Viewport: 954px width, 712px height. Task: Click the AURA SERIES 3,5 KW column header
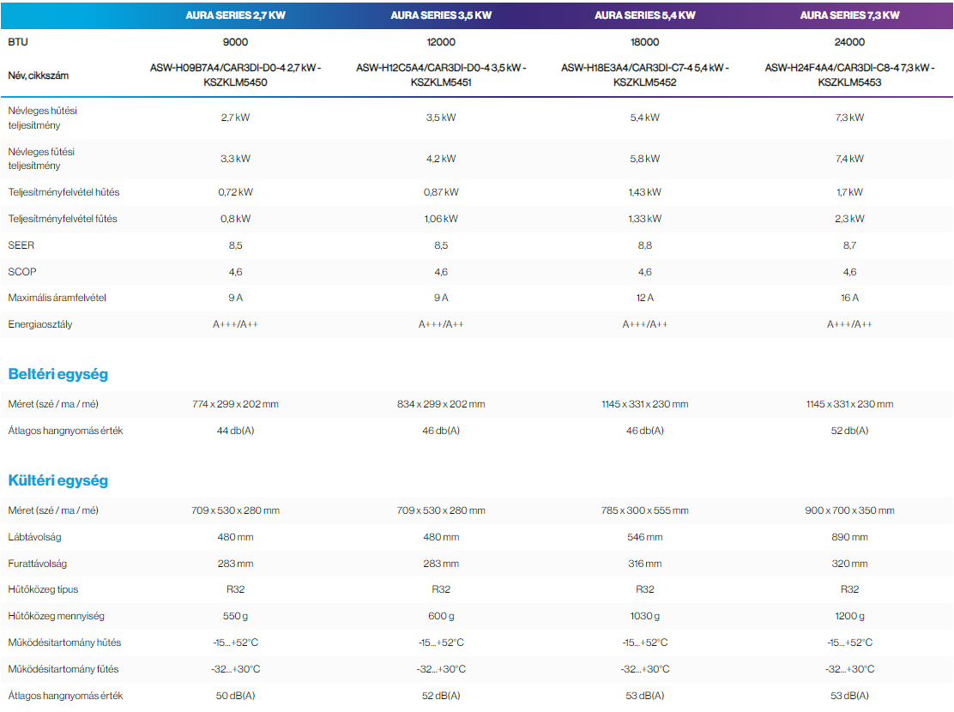click(441, 15)
